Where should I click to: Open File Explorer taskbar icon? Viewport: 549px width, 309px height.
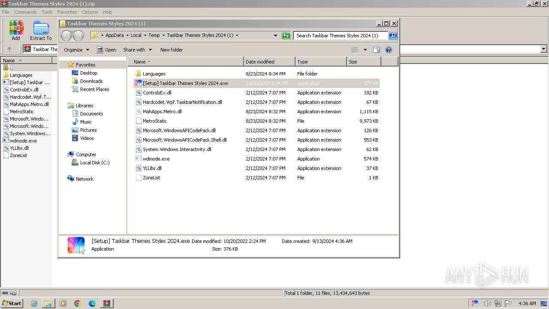[x=48, y=303]
